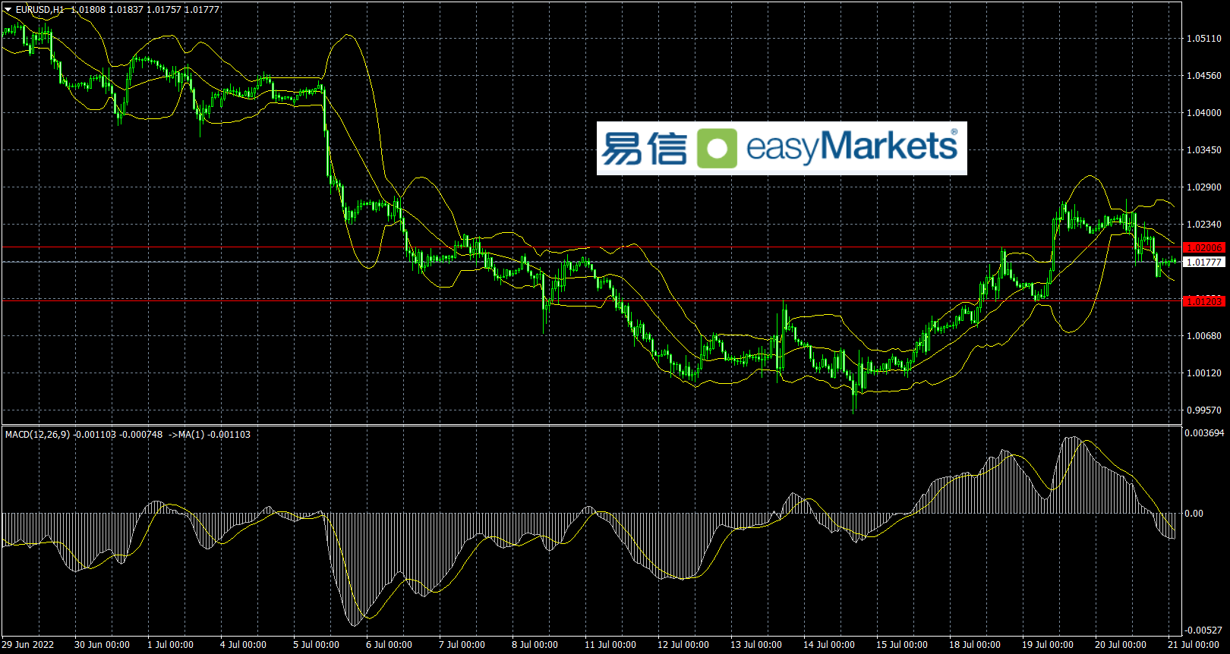
Task: Click the 30 Jun 00:00 date label
Action: (102, 645)
